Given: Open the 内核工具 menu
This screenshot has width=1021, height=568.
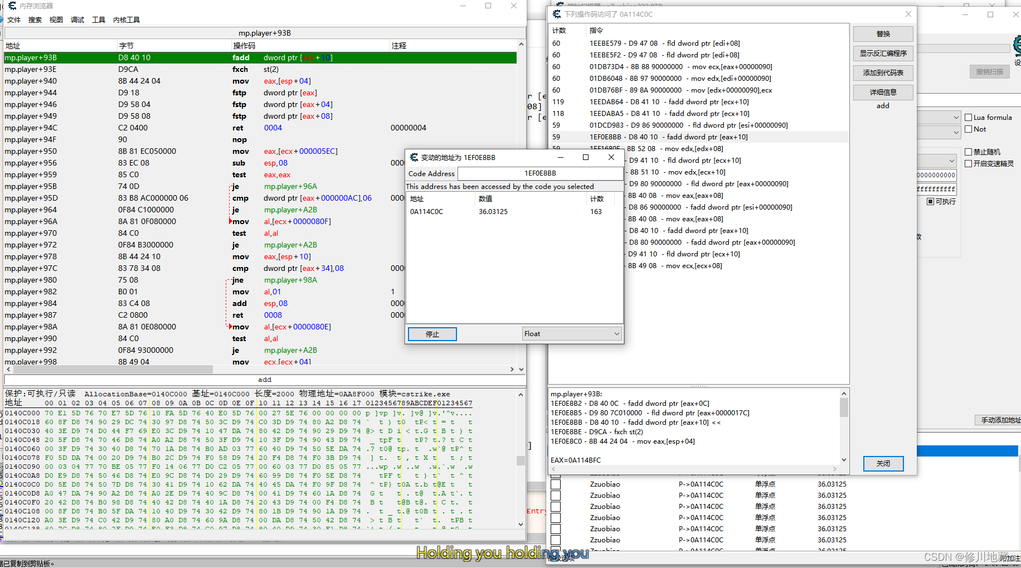Looking at the screenshot, I should pos(127,20).
